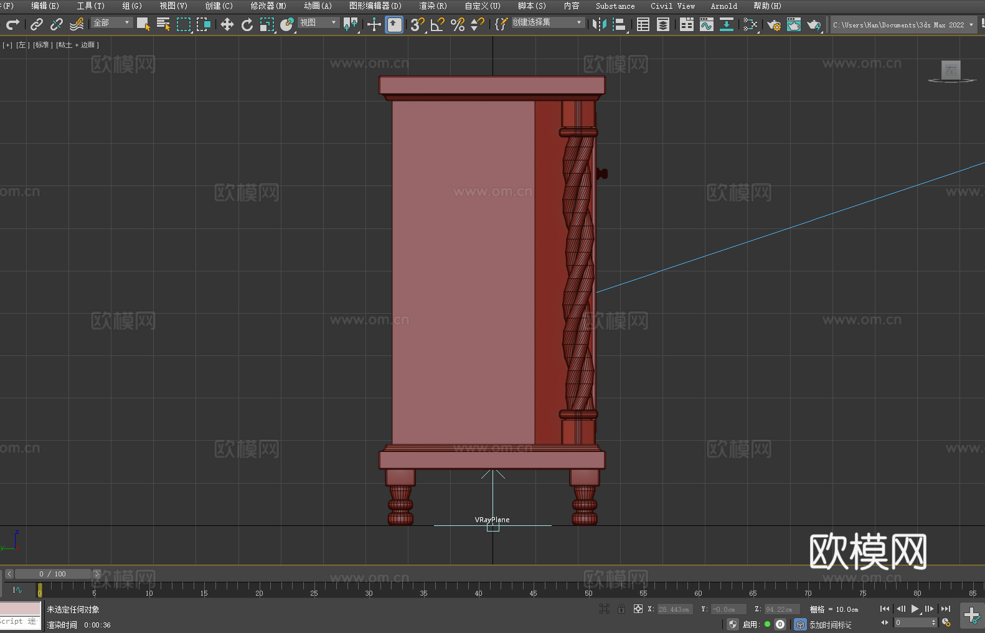This screenshot has height=633, width=985.
Task: Expand the project path dropdown arrow
Action: [971, 25]
